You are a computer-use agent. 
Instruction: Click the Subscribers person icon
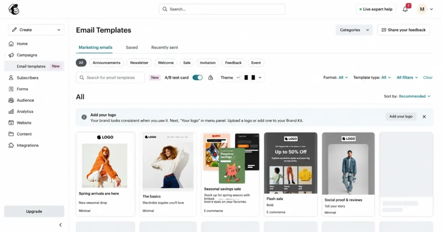[x=11, y=78]
